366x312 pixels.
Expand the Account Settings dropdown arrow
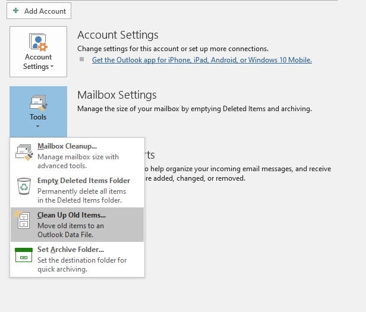pyautogui.click(x=52, y=67)
